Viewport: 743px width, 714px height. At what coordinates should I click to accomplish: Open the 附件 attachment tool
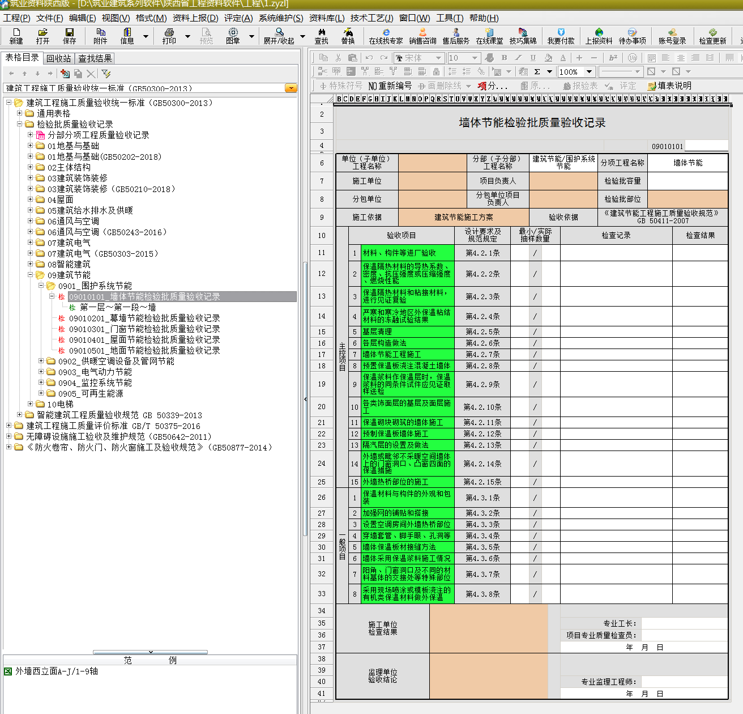pos(100,36)
